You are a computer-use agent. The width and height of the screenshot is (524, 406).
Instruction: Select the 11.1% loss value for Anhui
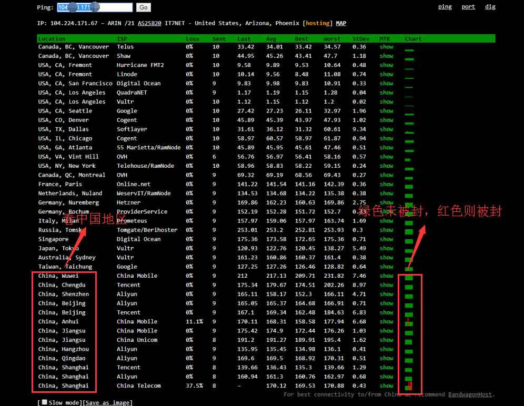194,321
